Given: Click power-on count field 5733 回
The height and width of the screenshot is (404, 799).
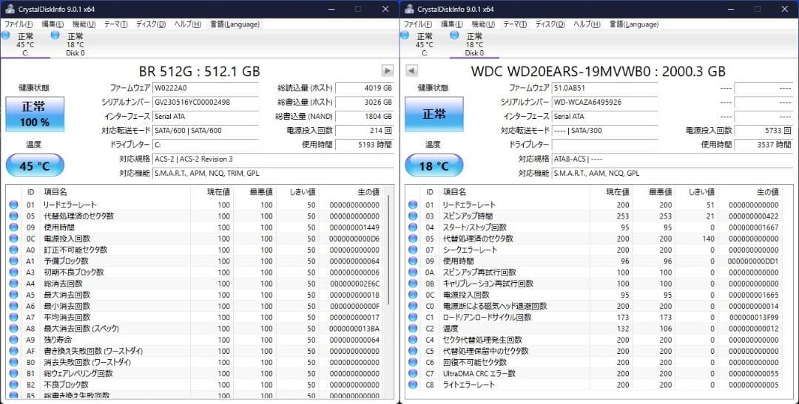Looking at the screenshot, I should [x=763, y=130].
